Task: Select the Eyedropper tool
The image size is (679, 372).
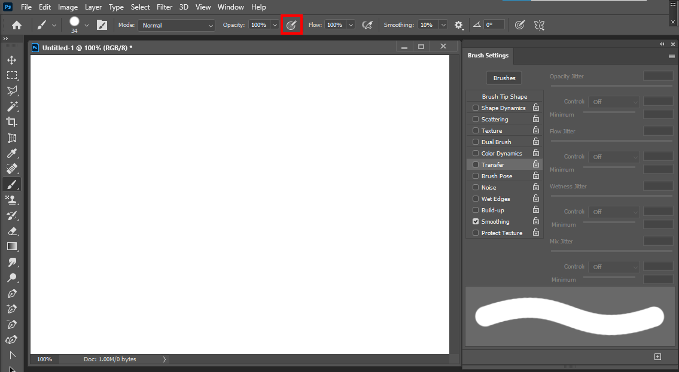Action: [12, 153]
